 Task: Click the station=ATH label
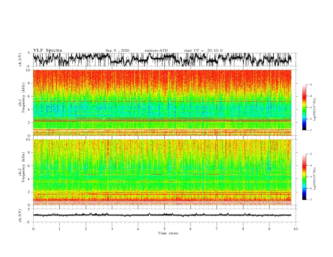(156, 50)
